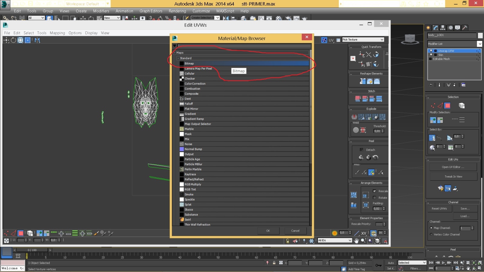Click the Material/Map Browser search field
Screen dimensions: 484x272
[x=244, y=46]
